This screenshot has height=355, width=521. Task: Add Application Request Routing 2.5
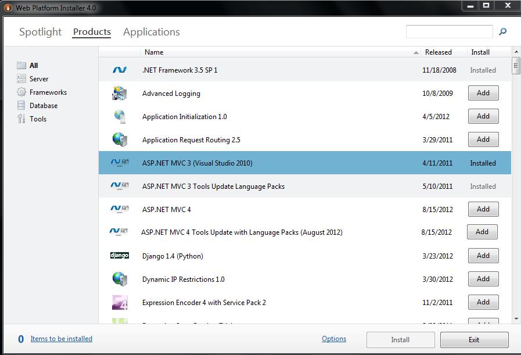point(483,139)
